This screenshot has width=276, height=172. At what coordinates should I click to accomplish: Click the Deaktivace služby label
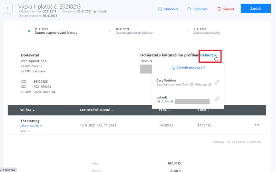(207, 33)
